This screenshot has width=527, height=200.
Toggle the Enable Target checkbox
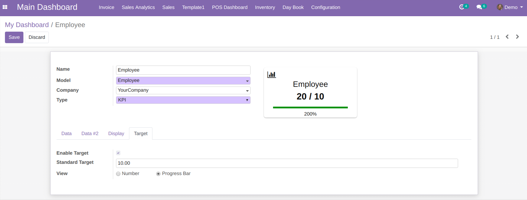pyautogui.click(x=118, y=153)
